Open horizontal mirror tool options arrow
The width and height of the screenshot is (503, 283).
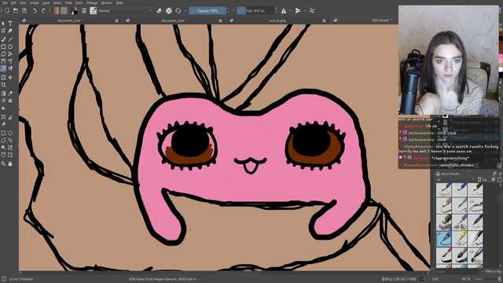point(290,10)
